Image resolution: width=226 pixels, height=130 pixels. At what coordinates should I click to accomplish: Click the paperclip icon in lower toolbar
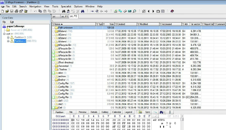(x=170, y=112)
